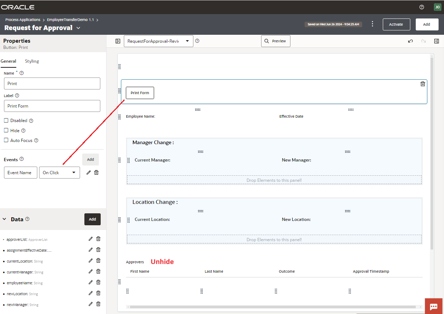
Task: Delete the On Click event
Action: point(96,172)
